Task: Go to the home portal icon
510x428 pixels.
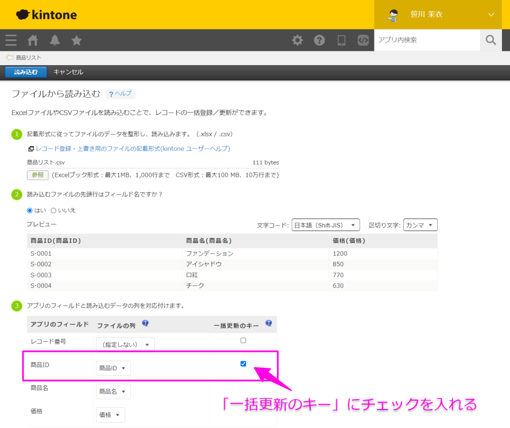Action: point(33,40)
